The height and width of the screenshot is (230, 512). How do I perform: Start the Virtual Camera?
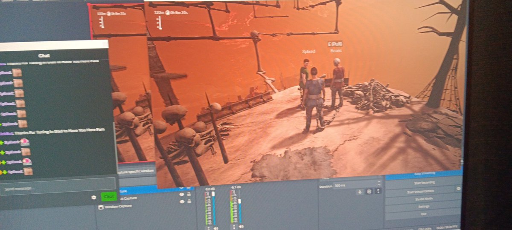click(x=420, y=192)
